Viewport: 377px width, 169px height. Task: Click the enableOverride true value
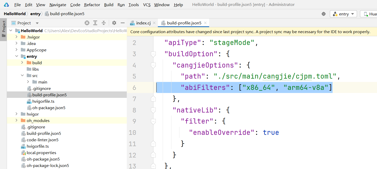pyautogui.click(x=271, y=133)
